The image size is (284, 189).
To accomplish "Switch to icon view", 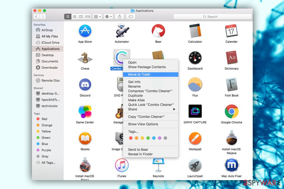I will (68, 17).
